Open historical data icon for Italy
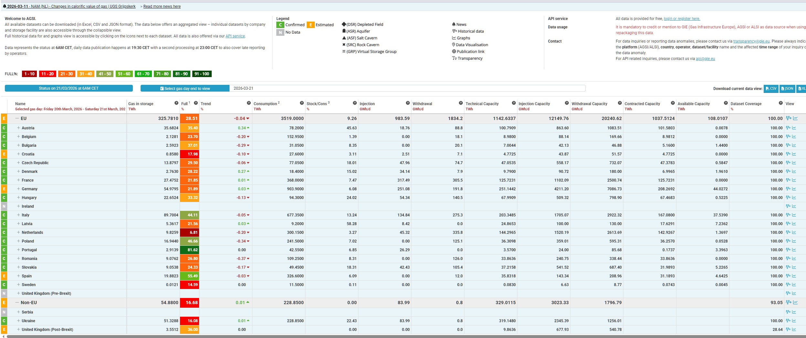This screenshot has width=806, height=338. [x=788, y=215]
